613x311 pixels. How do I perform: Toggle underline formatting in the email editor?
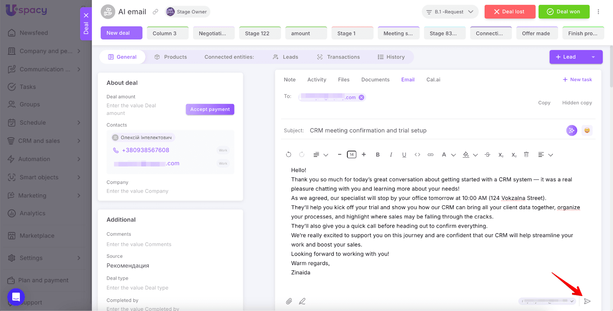coord(404,155)
